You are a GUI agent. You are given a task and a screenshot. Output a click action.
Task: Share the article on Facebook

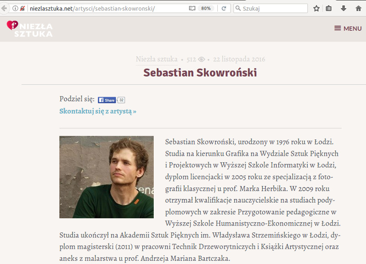pos(107,100)
